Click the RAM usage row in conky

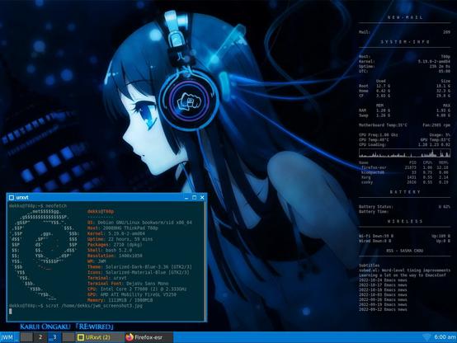(x=404, y=110)
